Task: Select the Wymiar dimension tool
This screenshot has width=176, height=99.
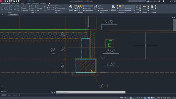Action: [x=53, y=7]
